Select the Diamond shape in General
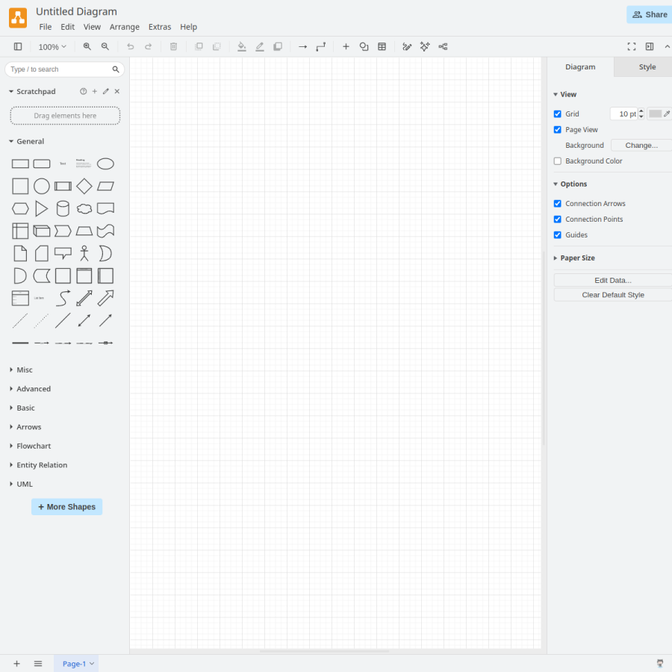 [84, 186]
